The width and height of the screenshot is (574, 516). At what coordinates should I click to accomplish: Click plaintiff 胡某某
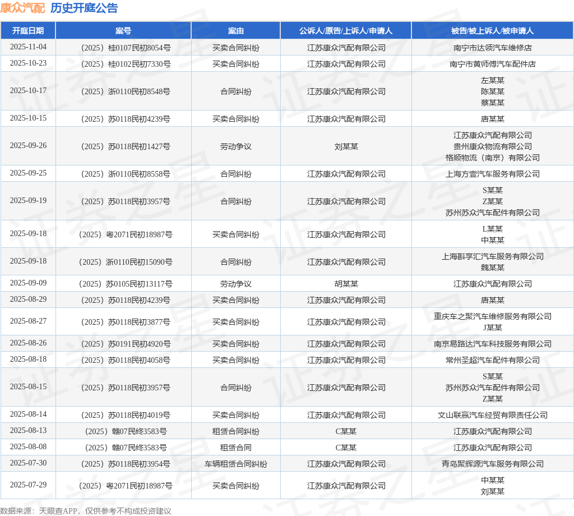[346, 284]
